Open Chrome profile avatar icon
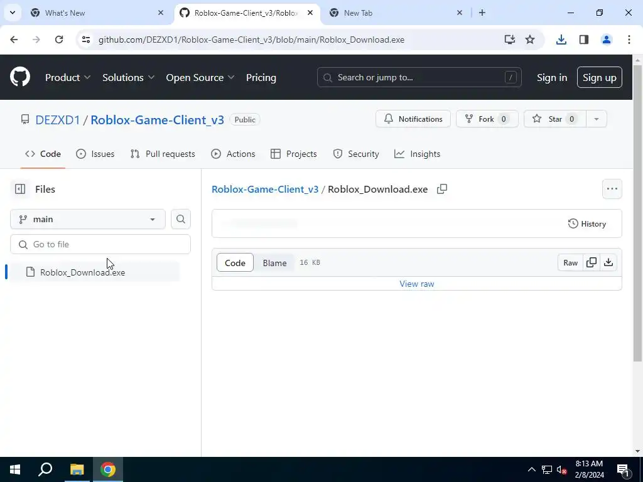 (x=607, y=40)
